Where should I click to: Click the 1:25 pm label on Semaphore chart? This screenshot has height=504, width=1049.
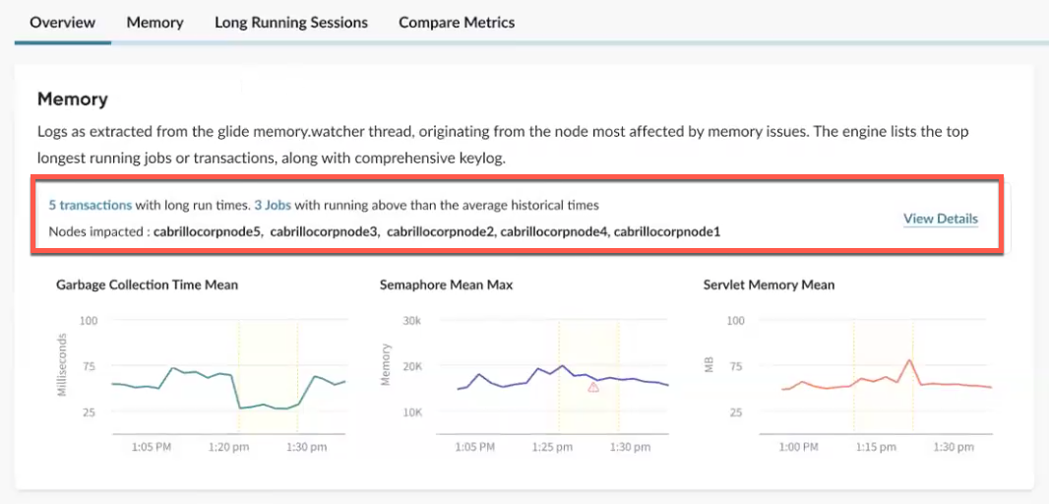(x=553, y=447)
